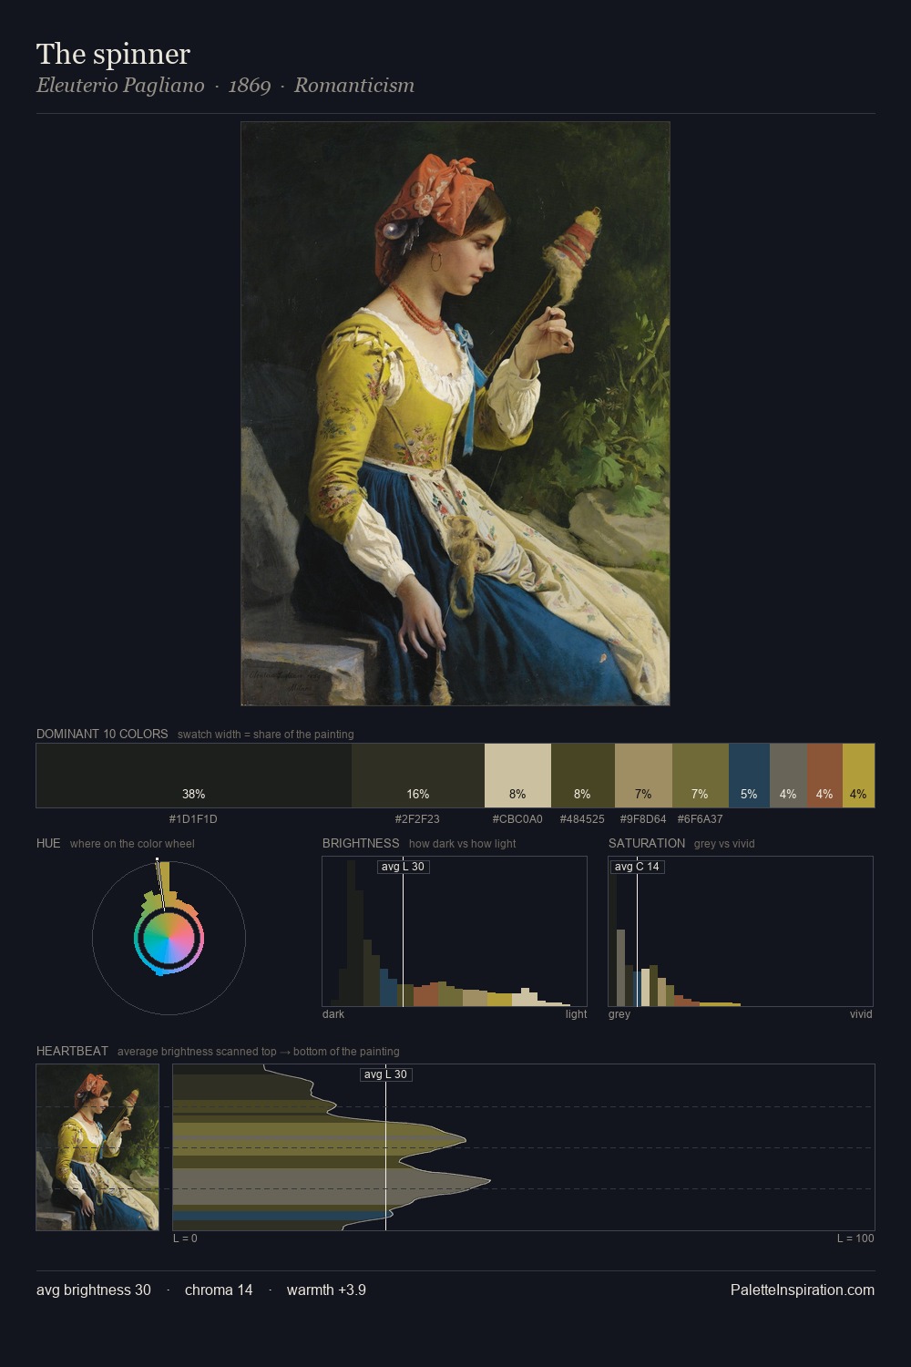The image size is (911, 1367).
Task: Click the hex code label #1D1F1D
Action: [193, 819]
